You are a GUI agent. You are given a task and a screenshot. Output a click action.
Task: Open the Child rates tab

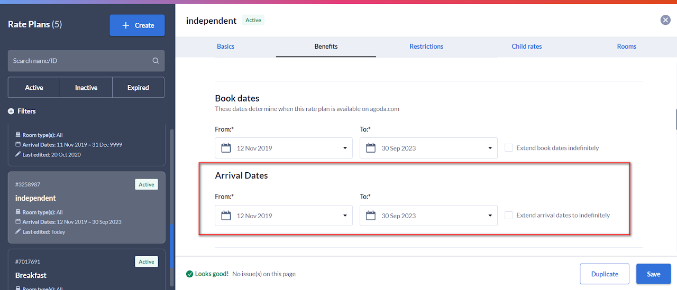(x=526, y=46)
